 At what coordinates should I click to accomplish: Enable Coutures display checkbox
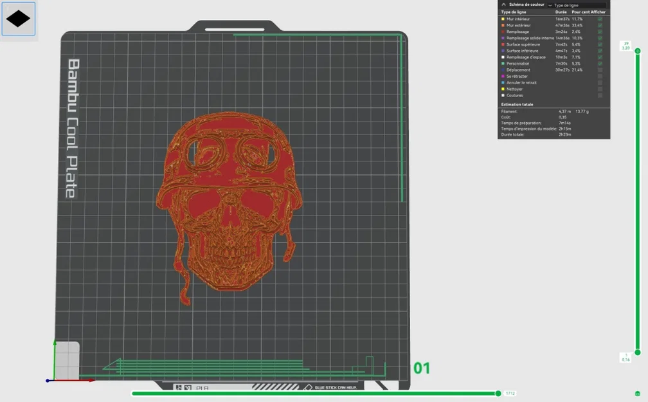point(600,96)
